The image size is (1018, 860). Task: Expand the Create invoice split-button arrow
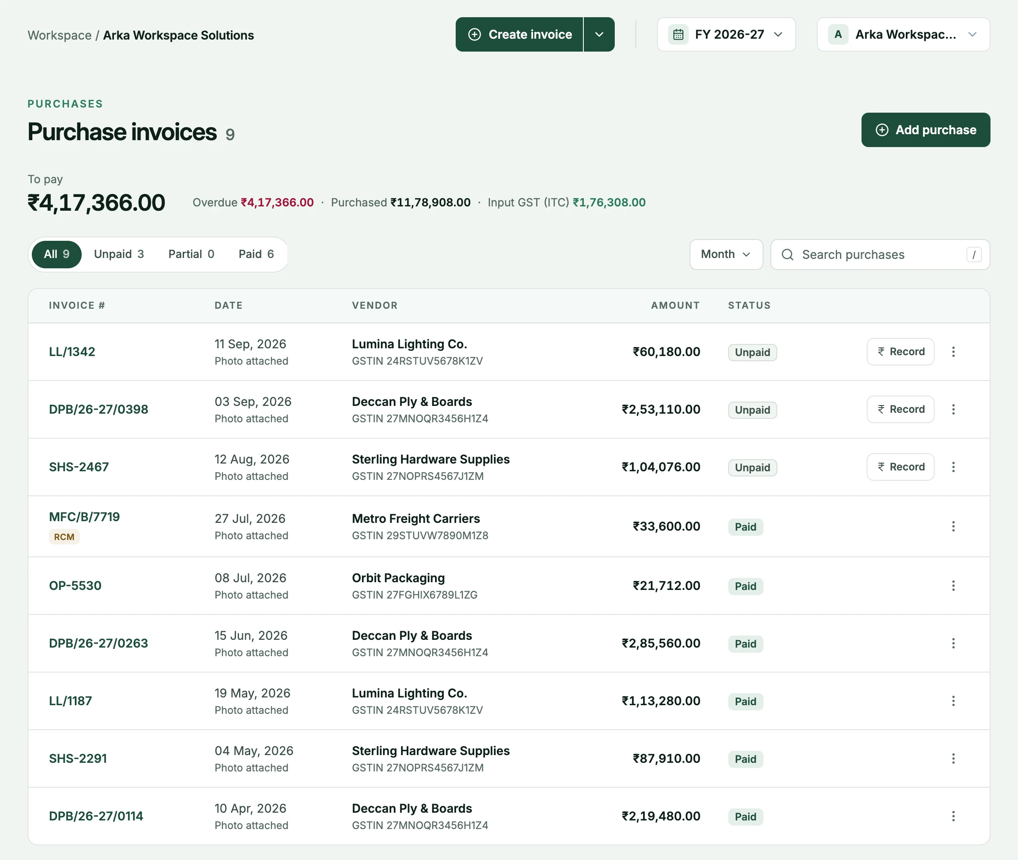pyautogui.click(x=599, y=34)
